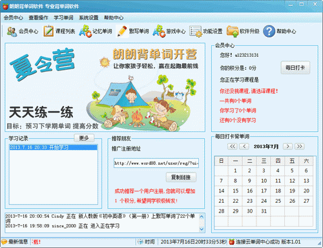This screenshot has height=248, width=323.
Task: Select day 20 in the calendar
Action: (x=306, y=191)
